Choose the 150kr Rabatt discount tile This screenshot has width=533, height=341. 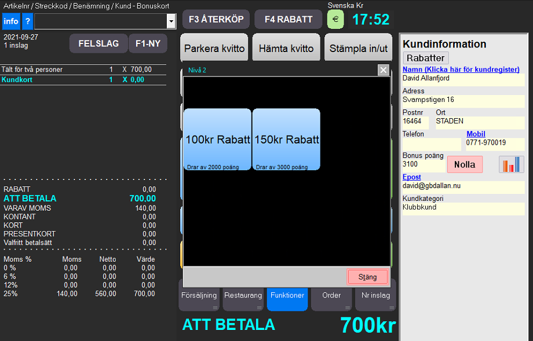pyautogui.click(x=286, y=140)
